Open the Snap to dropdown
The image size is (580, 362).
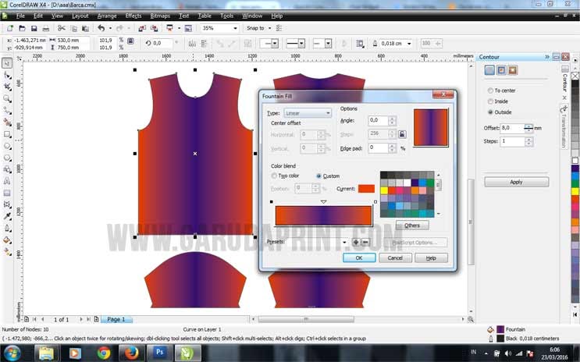pos(269,28)
